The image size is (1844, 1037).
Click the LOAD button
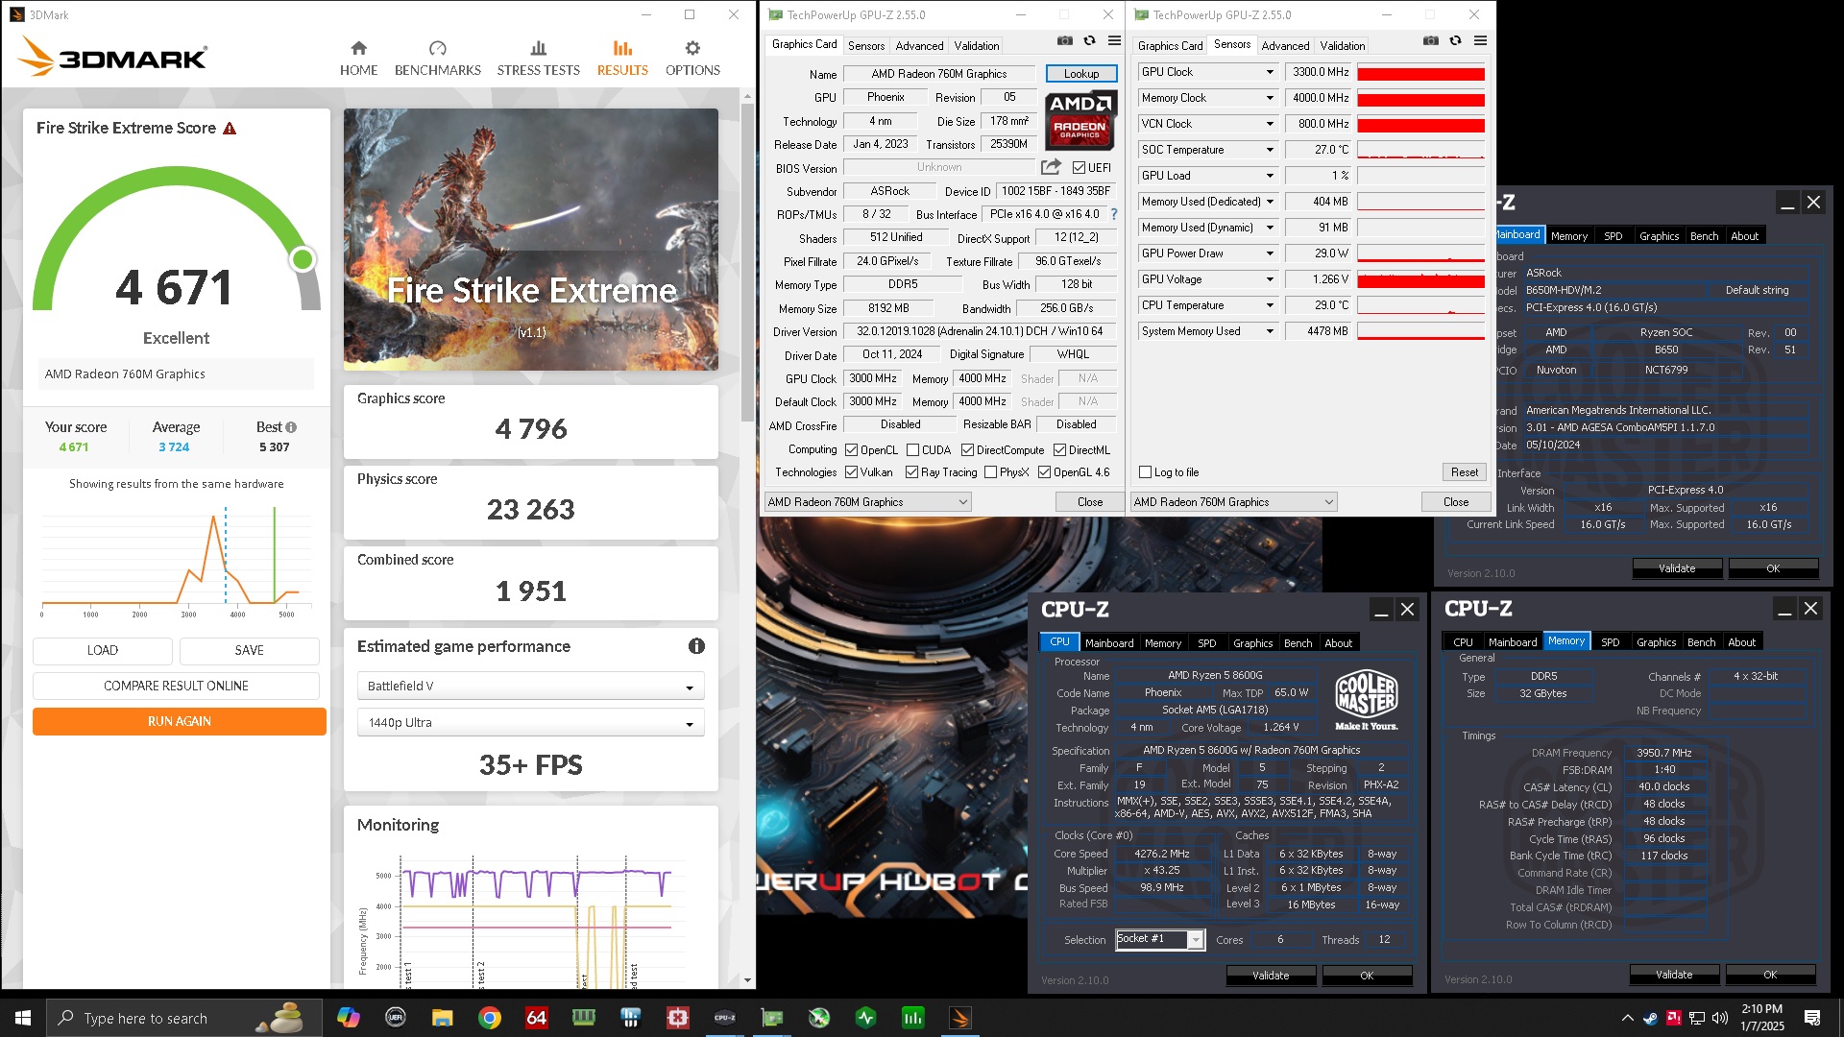coord(102,650)
